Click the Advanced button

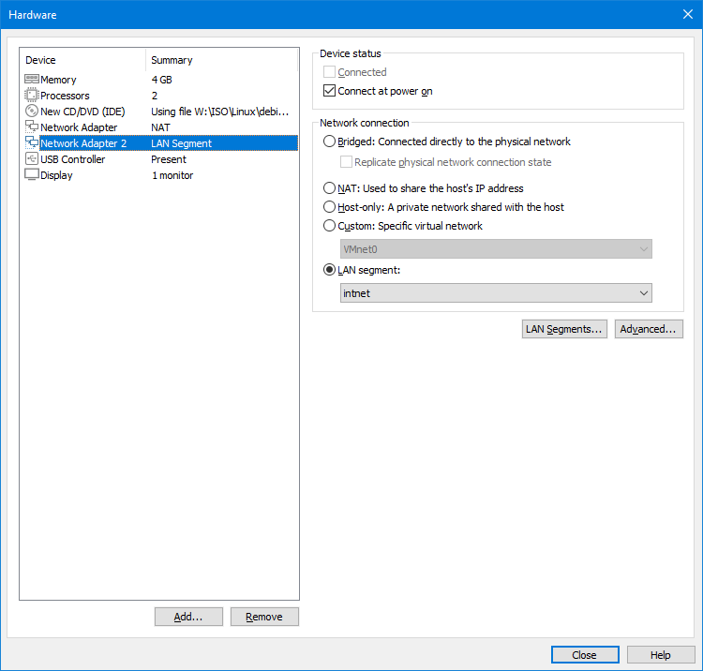[x=649, y=329]
